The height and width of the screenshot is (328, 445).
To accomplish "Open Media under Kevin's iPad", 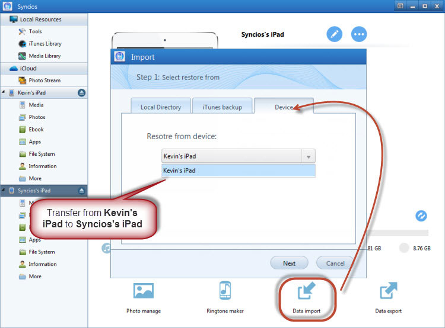I will pyautogui.click(x=31, y=105).
